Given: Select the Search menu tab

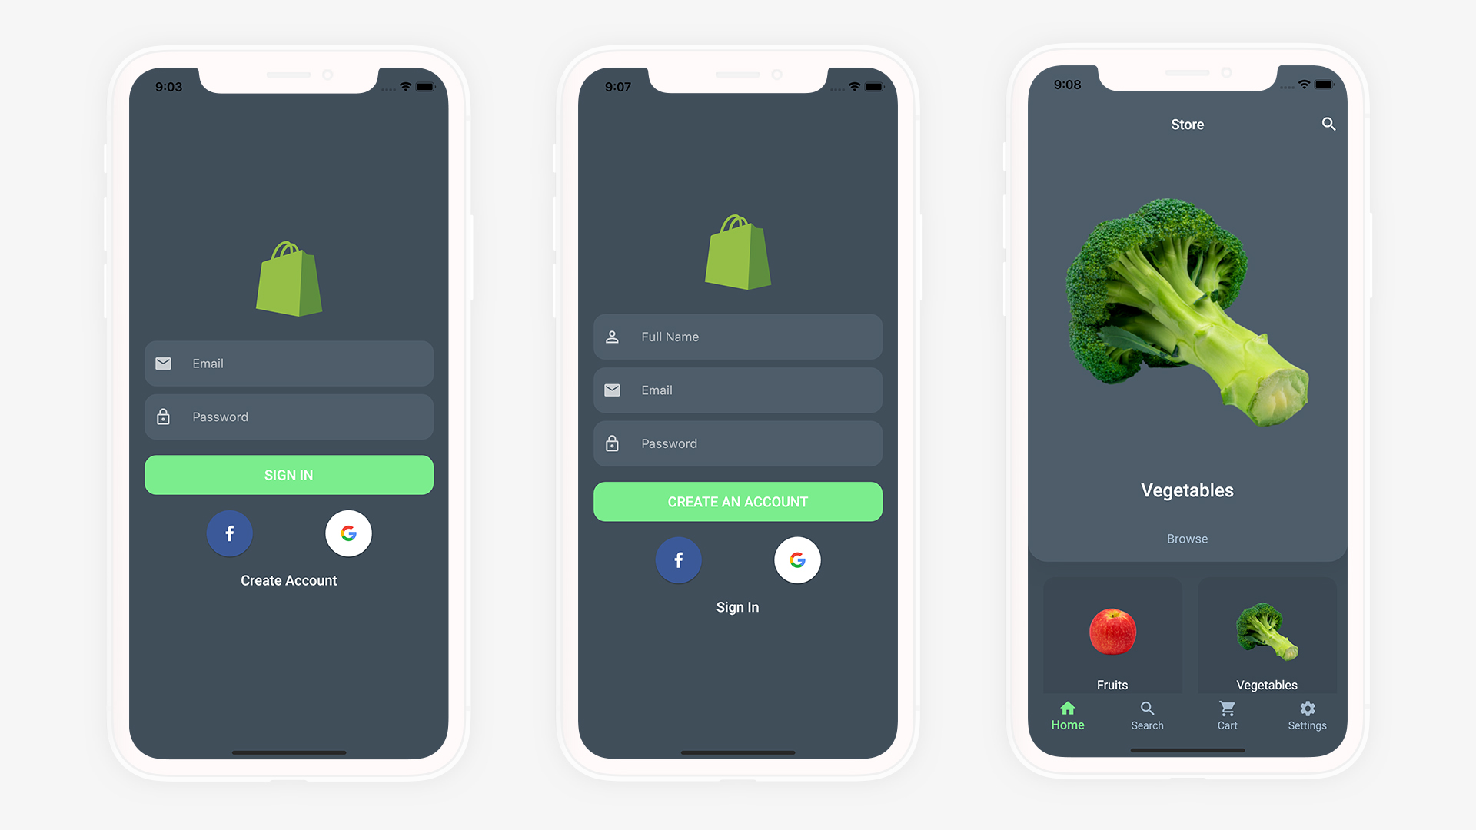Looking at the screenshot, I should pyautogui.click(x=1146, y=716).
